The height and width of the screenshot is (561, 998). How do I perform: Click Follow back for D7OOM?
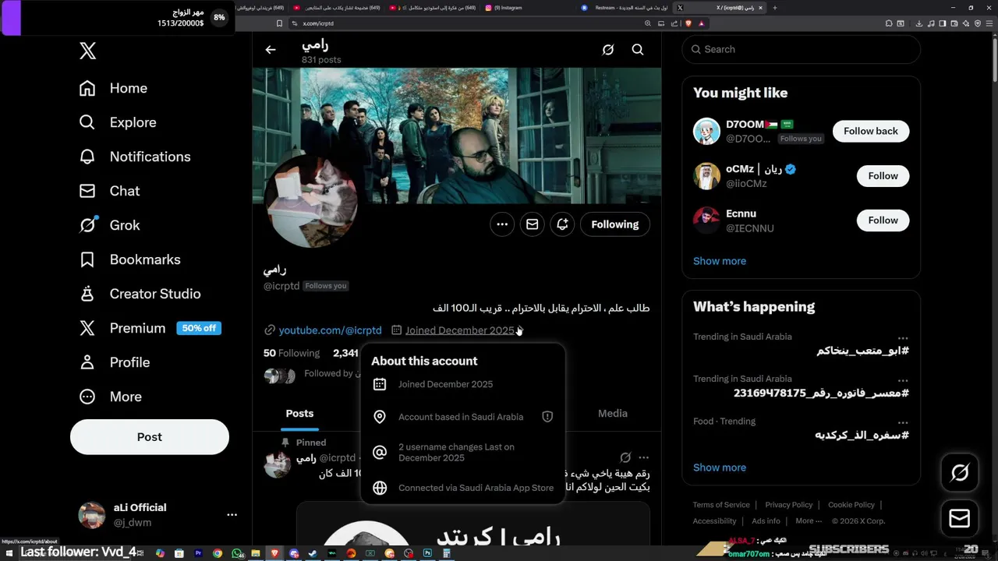click(871, 131)
